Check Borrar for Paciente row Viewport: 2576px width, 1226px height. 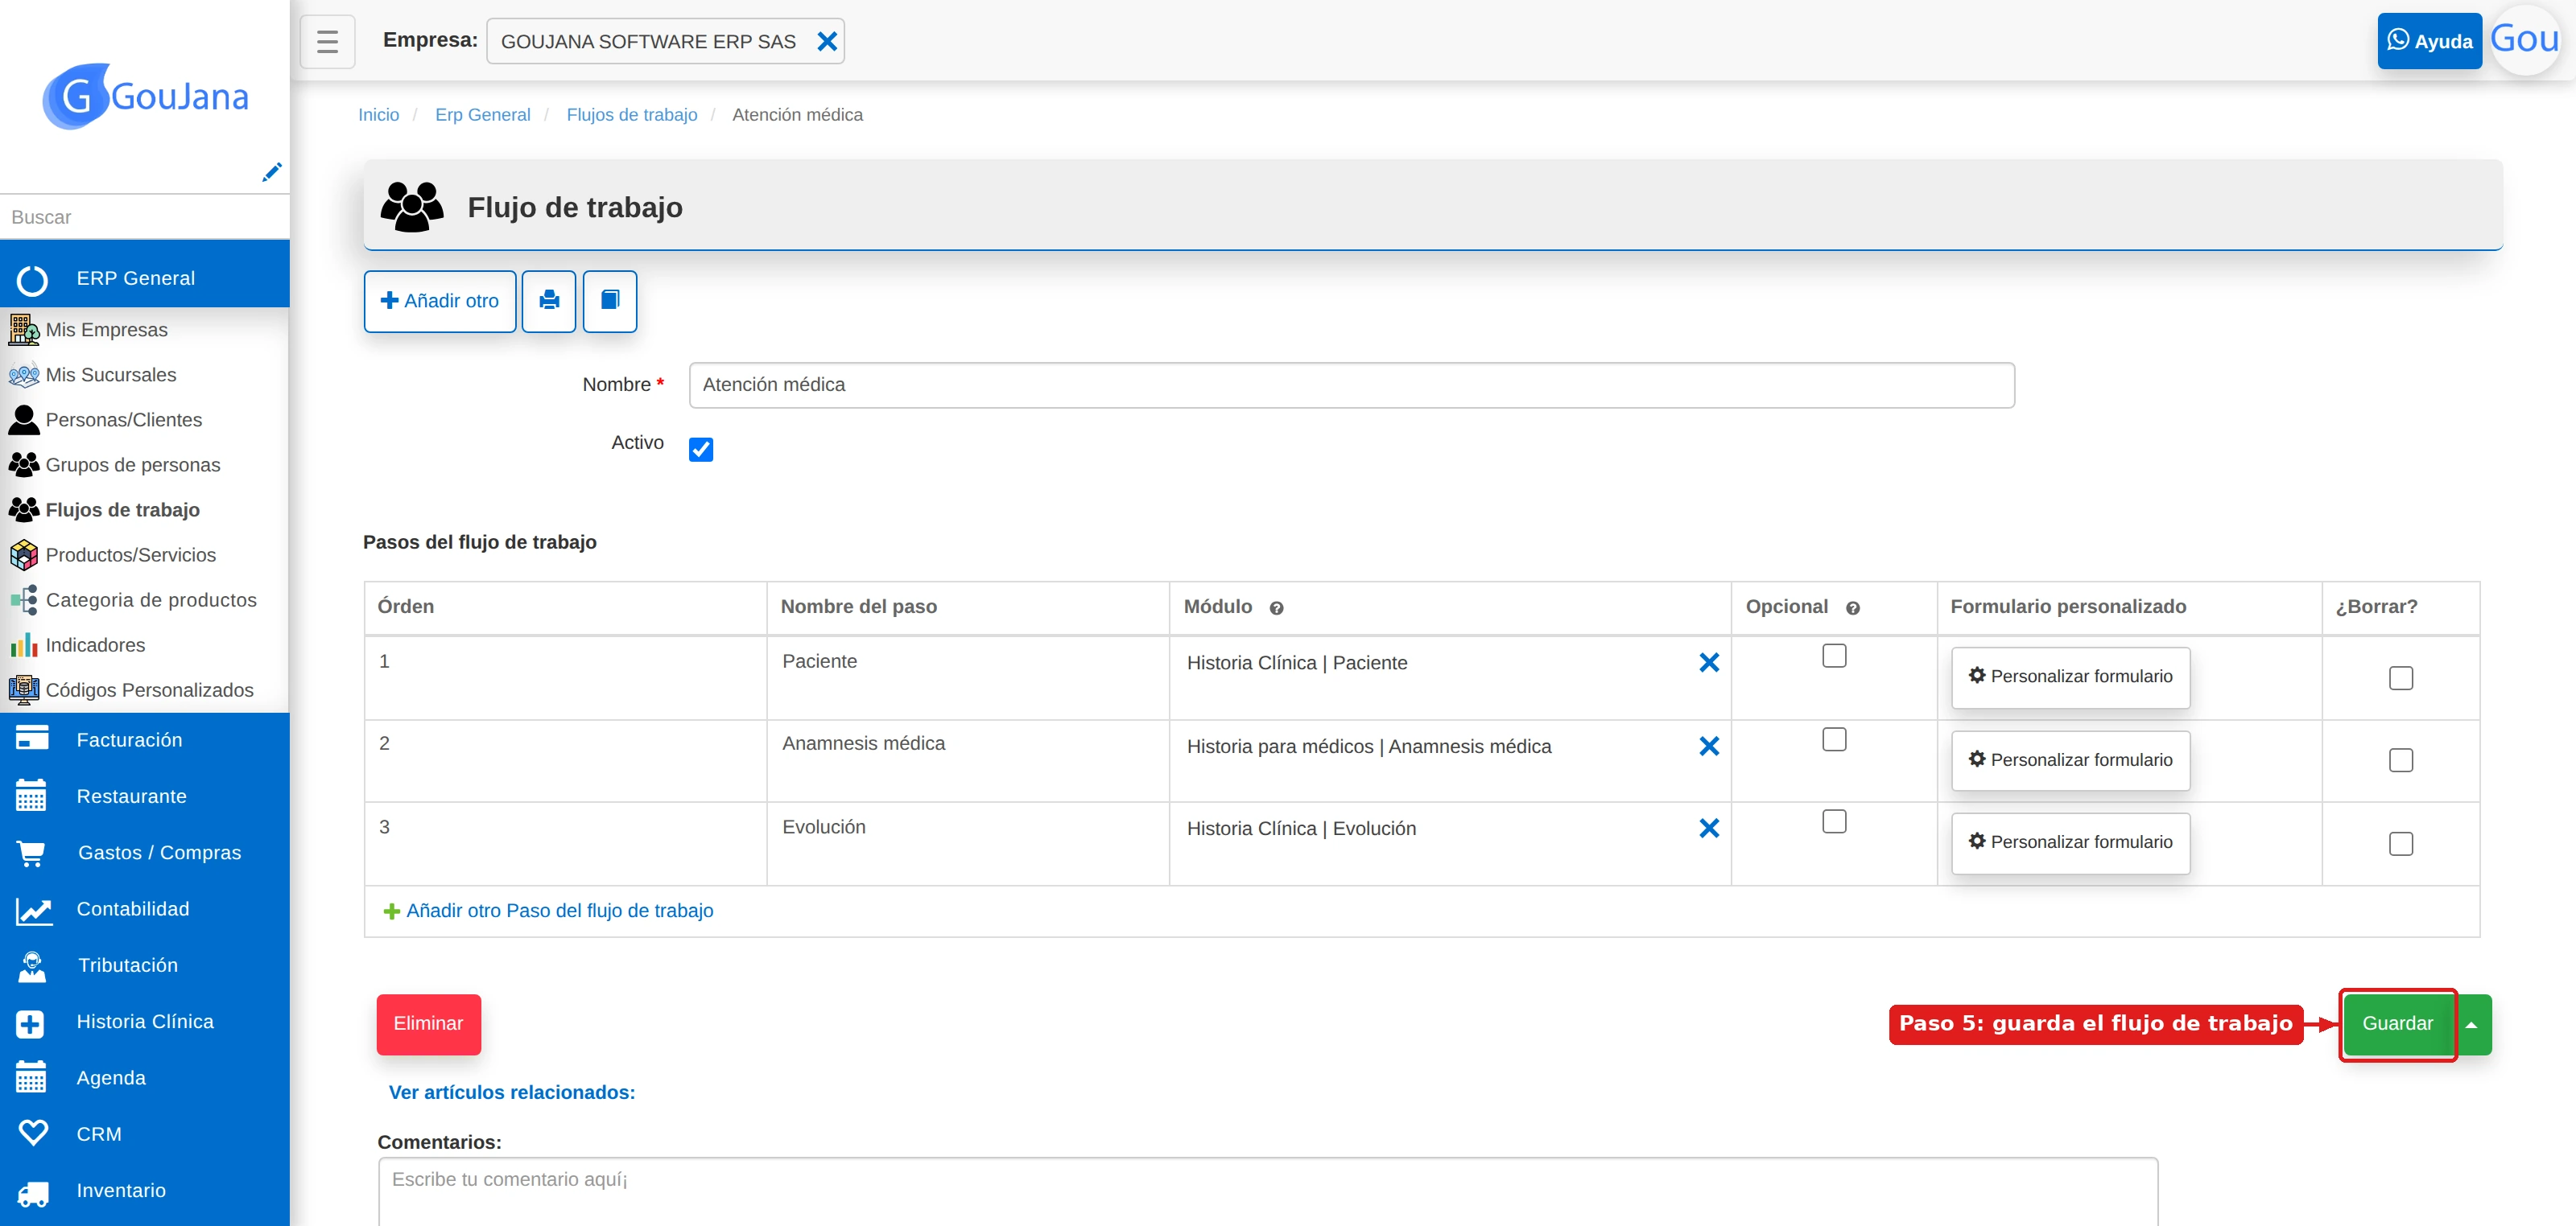pos(2400,677)
